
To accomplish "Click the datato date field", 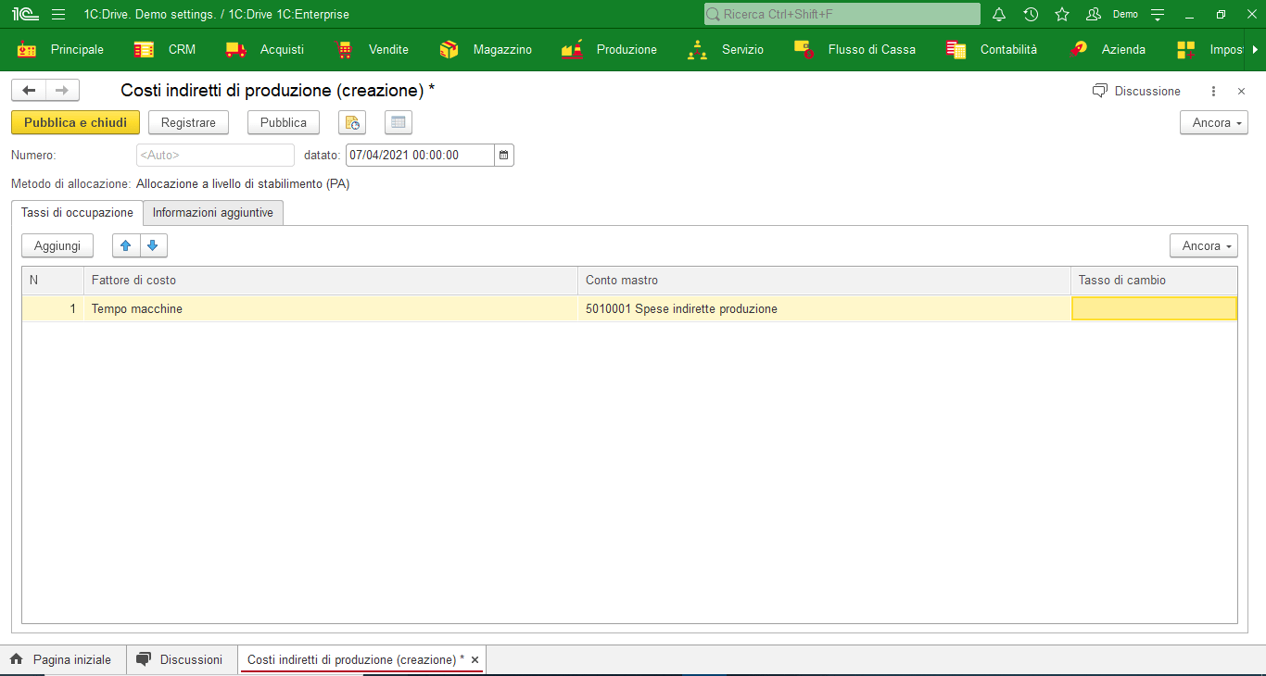I will (x=420, y=155).
